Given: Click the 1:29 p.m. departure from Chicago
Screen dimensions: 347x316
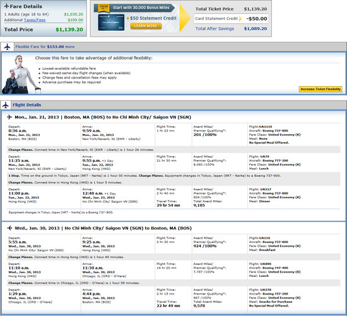Looking at the screenshot, I should pyautogui.click(x=18, y=294).
